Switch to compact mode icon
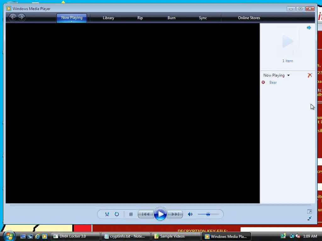322x241 pixels. [x=309, y=218]
